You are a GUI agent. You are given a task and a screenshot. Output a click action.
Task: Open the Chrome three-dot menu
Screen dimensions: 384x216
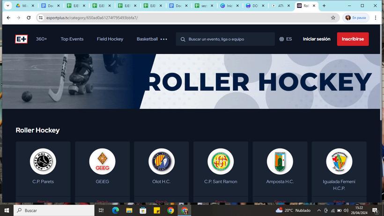(x=376, y=18)
